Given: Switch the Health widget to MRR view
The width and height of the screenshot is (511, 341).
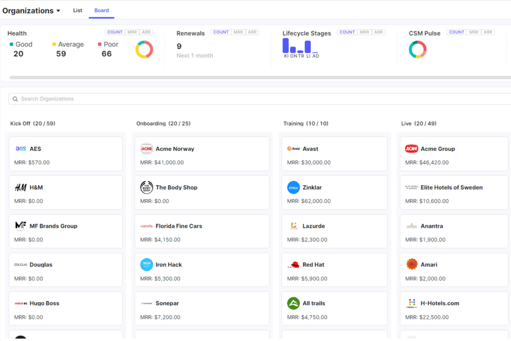Looking at the screenshot, I should [x=132, y=32].
